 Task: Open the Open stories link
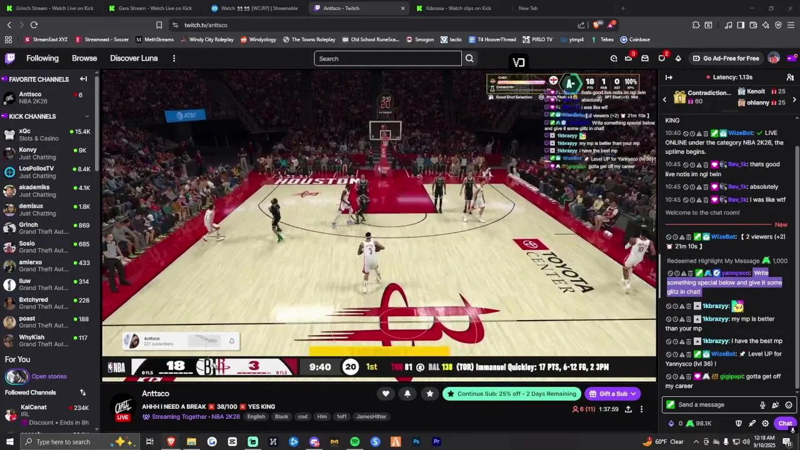(x=49, y=376)
